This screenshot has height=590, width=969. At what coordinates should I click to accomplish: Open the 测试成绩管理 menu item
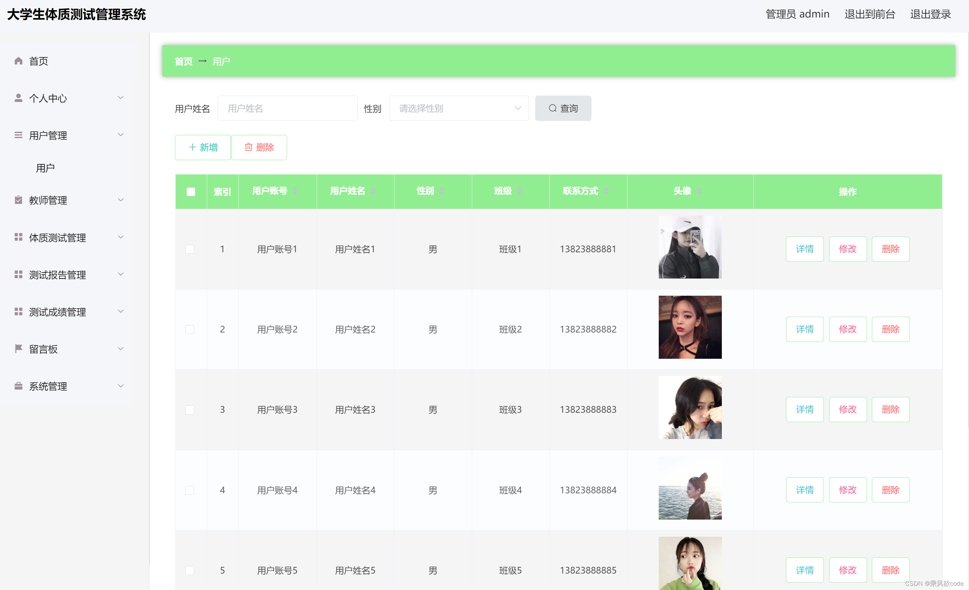point(57,312)
